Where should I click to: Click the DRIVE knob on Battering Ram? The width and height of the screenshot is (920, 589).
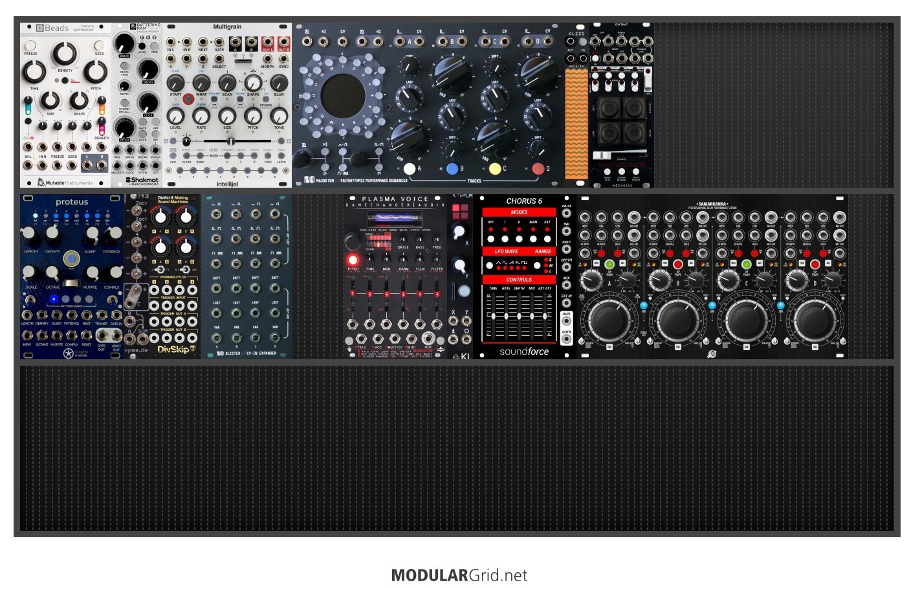pyautogui.click(x=124, y=43)
